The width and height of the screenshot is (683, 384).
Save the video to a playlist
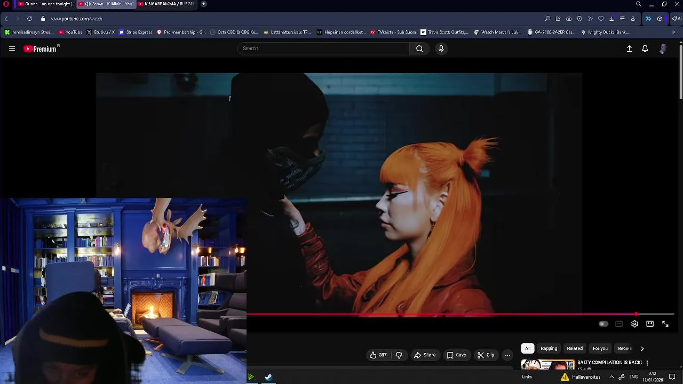[457, 355]
